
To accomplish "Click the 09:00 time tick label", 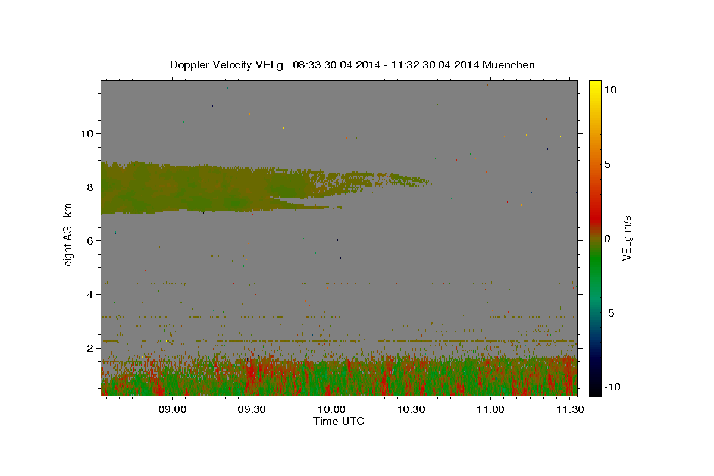I will click(x=173, y=409).
